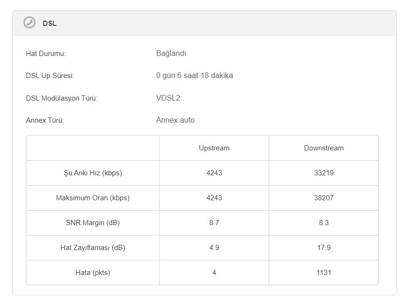Screen dimensions: 409x306
Task: Click the Şu Anki Hız (kbps) row label
Action: pyautogui.click(x=93, y=173)
